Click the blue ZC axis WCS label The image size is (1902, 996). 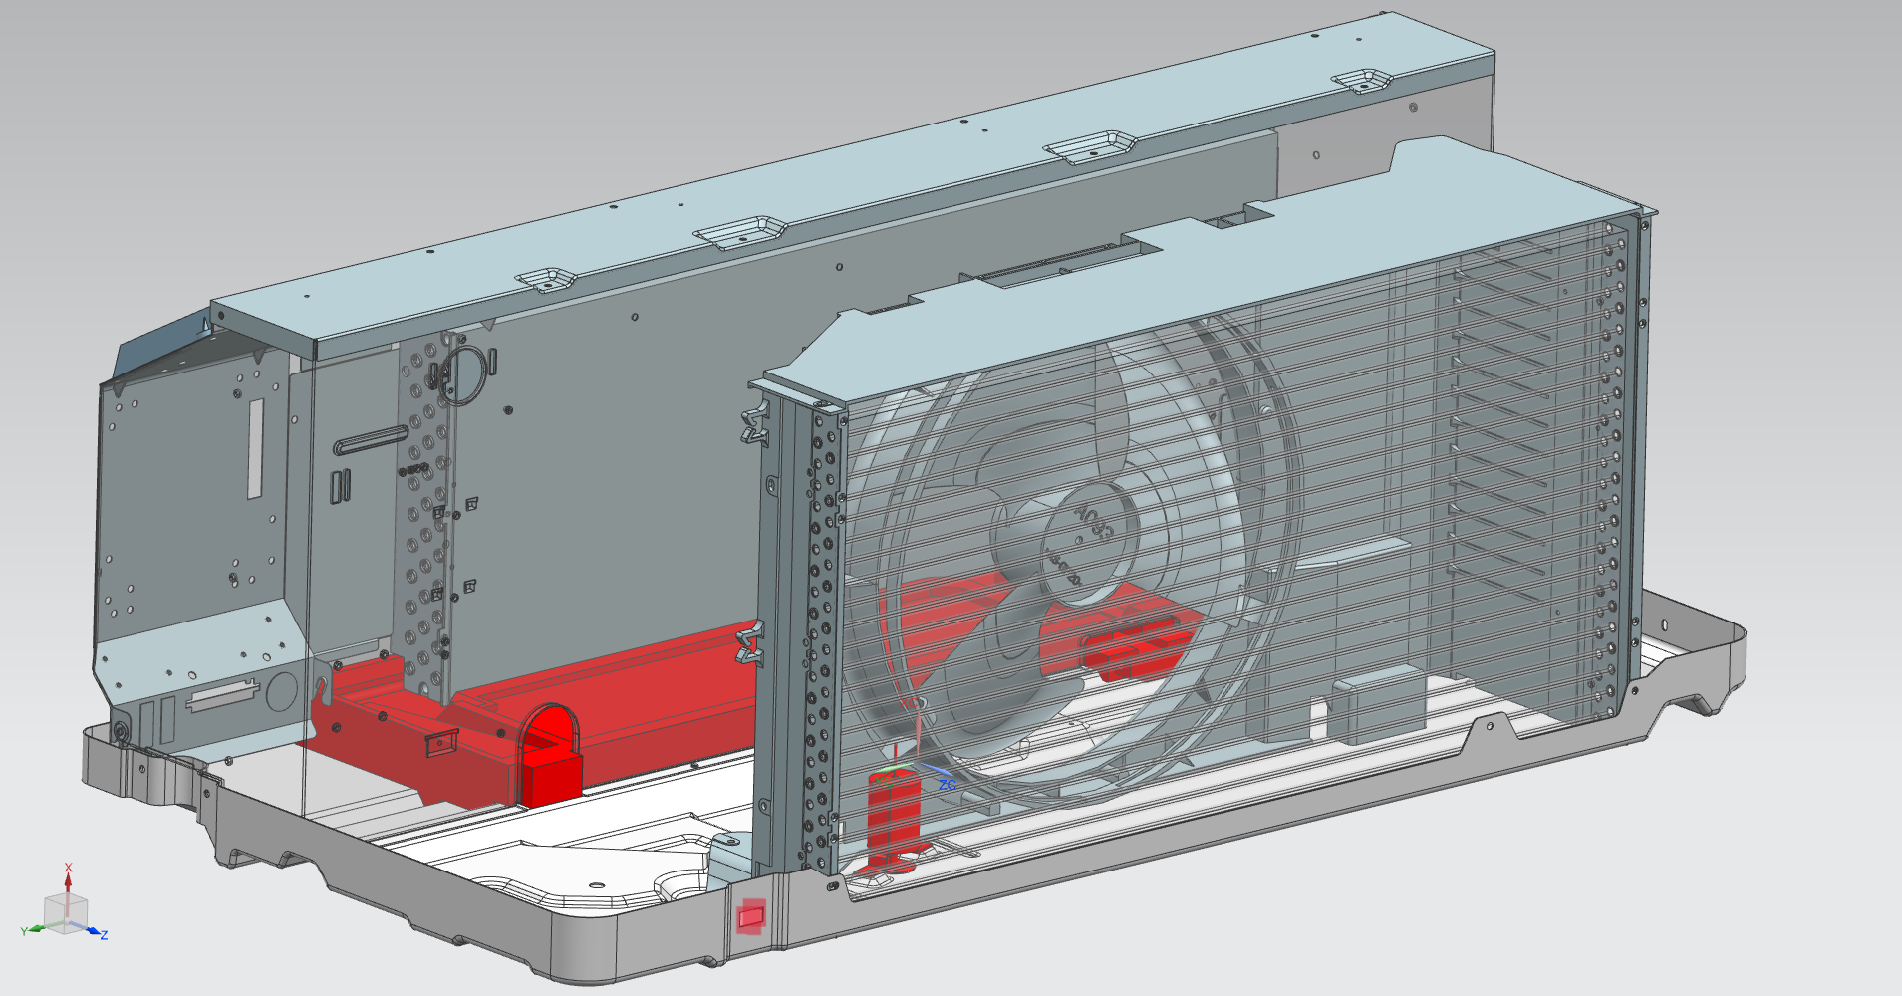pyautogui.click(x=947, y=786)
